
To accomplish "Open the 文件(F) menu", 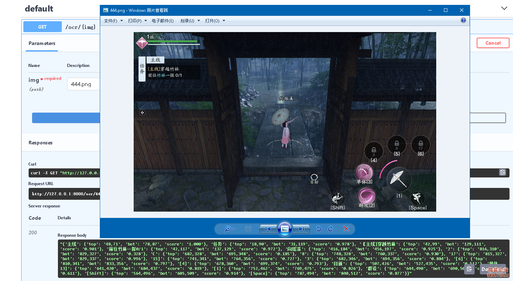I will click(x=113, y=21).
